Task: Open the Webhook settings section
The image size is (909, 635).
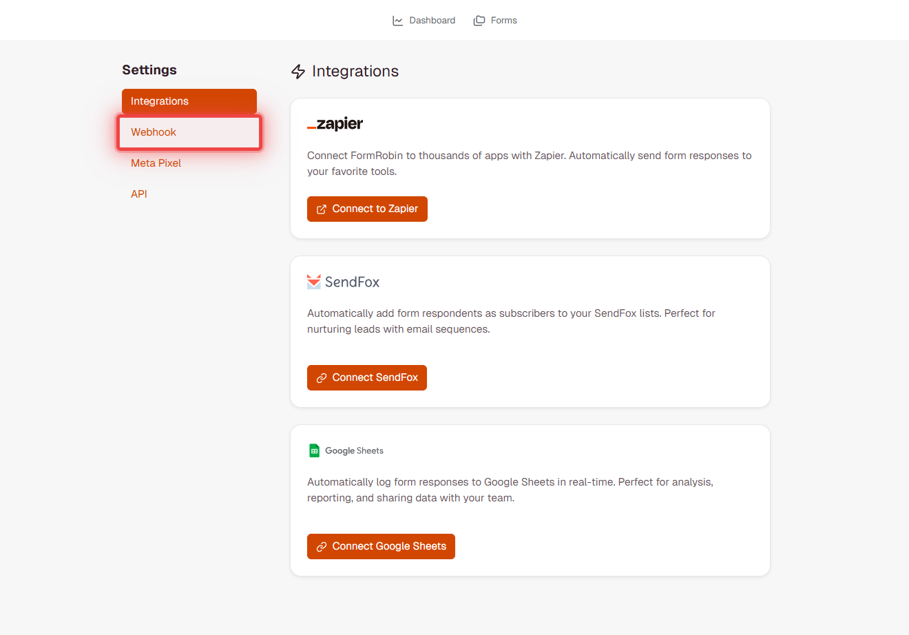Action: (154, 132)
